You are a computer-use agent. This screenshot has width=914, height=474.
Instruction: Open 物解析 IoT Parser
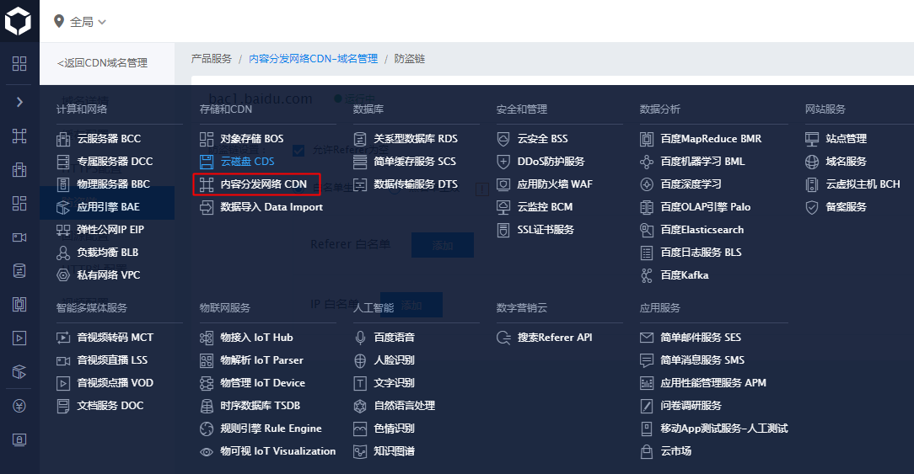261,359
